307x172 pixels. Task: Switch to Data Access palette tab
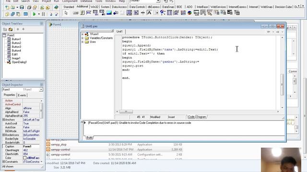pyautogui.click(x=119, y=7)
